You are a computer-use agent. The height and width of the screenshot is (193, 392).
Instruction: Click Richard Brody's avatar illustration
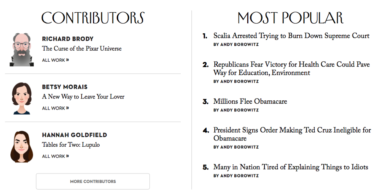pyautogui.click(x=21, y=50)
